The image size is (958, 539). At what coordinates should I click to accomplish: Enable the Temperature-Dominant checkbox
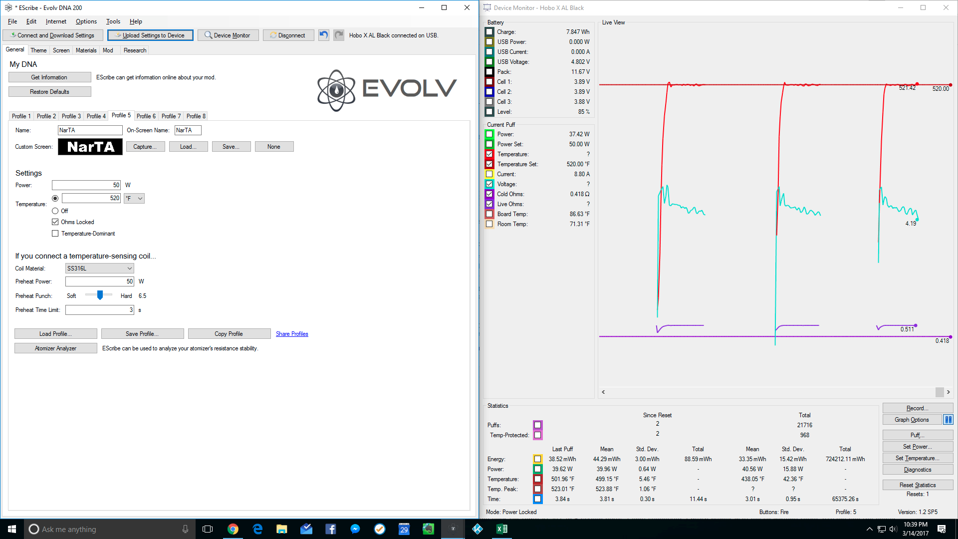55,234
